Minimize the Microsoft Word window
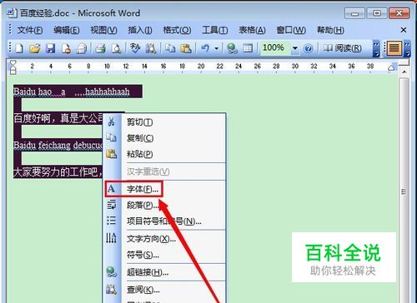The height and width of the screenshot is (303, 417). pyautogui.click(x=354, y=13)
